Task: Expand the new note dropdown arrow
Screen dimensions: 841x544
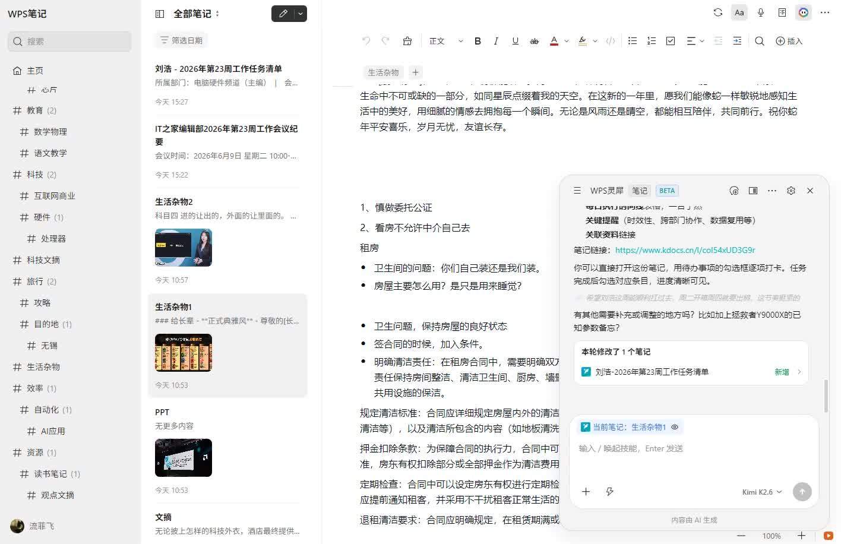Action: 301,14
